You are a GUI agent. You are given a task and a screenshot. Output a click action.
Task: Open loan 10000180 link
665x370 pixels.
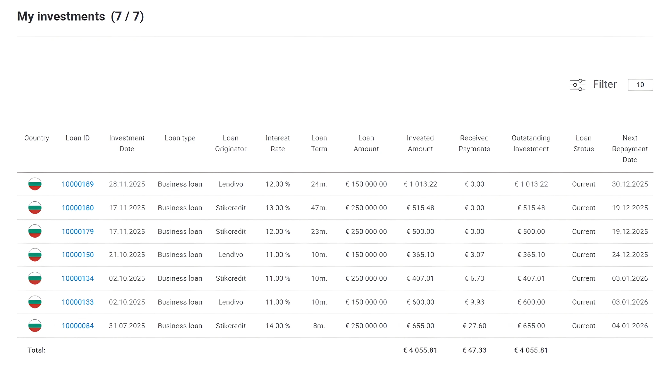click(78, 208)
